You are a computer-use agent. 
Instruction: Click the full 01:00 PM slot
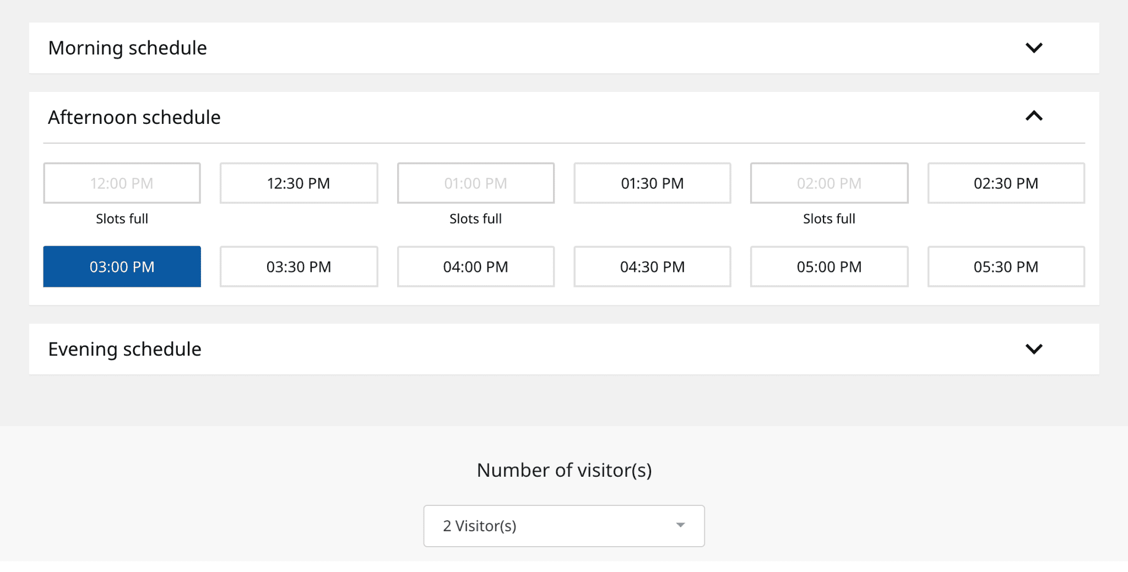coord(475,183)
